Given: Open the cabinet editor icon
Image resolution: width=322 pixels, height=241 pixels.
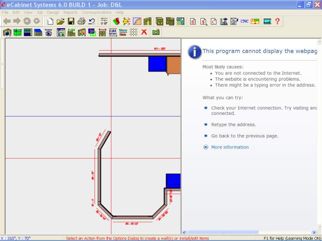Looking at the screenshot, I should click(159, 21).
